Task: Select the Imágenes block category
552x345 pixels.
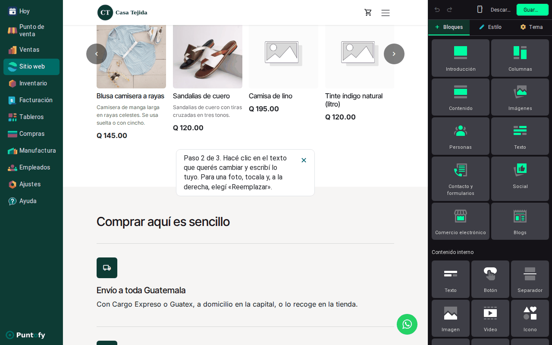Action: click(x=520, y=97)
